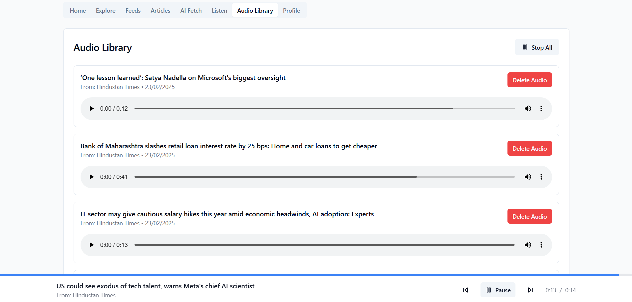Image resolution: width=632 pixels, height=302 pixels.
Task: Open more options for Bank of Maharashtra audio
Action: 541,177
